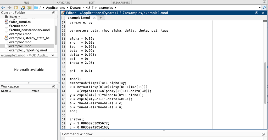This screenshot has height=140, width=268.
Task: Click Dynare in the folder path
Action: point(75,8)
